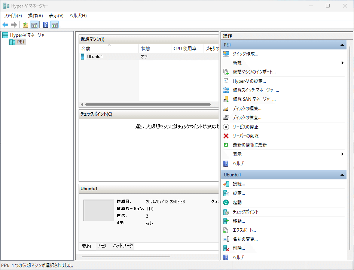354x270 pixels.
Task: Open the ヘルプ(H) menu
Action: 78,16
